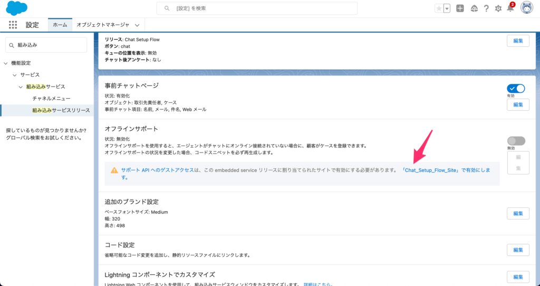Viewport: 540px width, 286px height.
Task: Collapse the 機能設定 tree section
Action: [x=6, y=63]
